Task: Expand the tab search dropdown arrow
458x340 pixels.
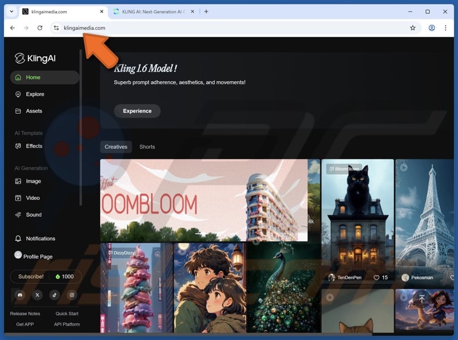Action: tap(12, 12)
